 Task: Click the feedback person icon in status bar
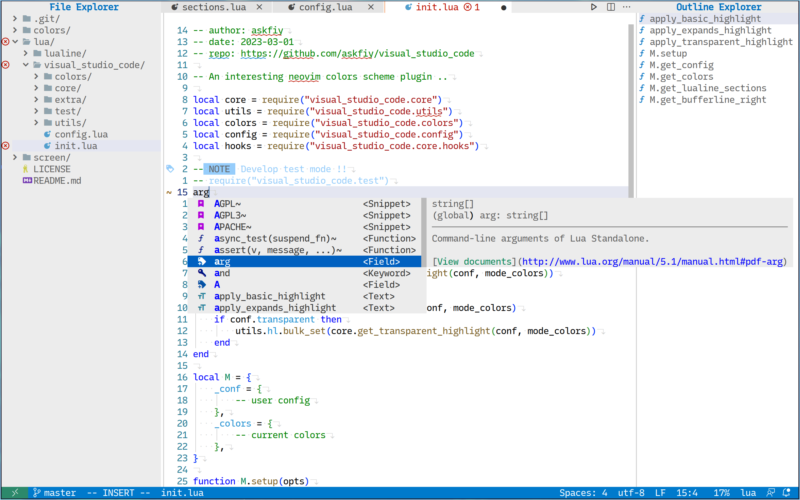coord(771,492)
